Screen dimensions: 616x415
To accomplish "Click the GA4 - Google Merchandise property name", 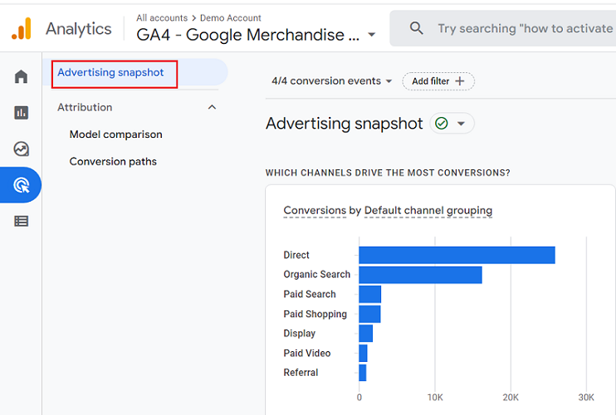I will 248,35.
